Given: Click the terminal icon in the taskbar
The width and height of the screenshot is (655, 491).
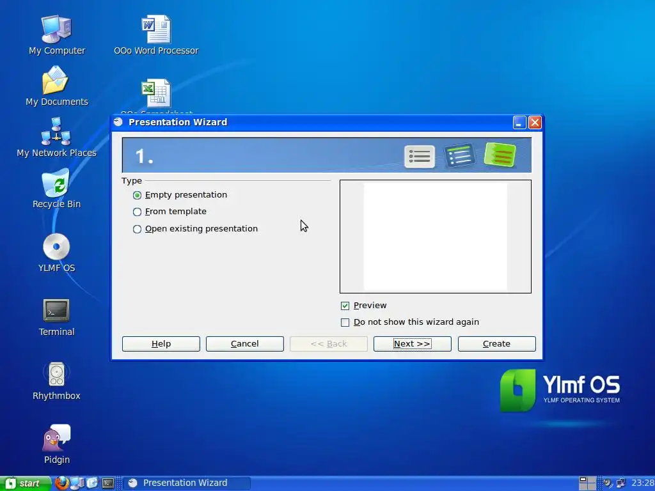Looking at the screenshot, I should [x=108, y=483].
